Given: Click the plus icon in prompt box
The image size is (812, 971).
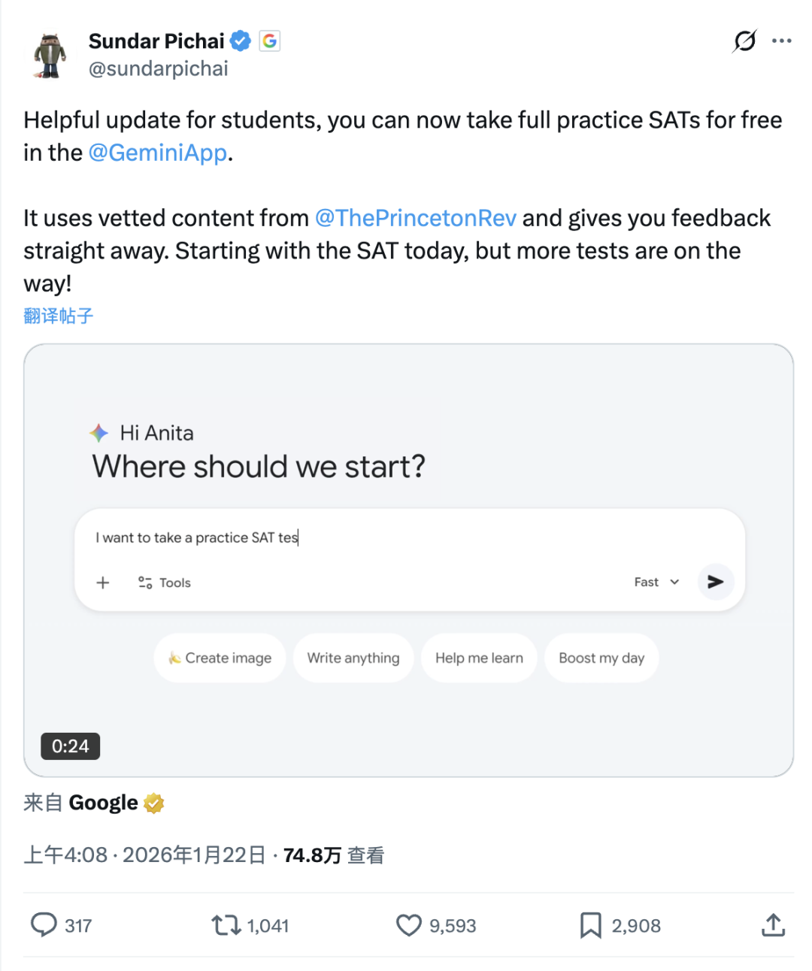Looking at the screenshot, I should pyautogui.click(x=103, y=582).
